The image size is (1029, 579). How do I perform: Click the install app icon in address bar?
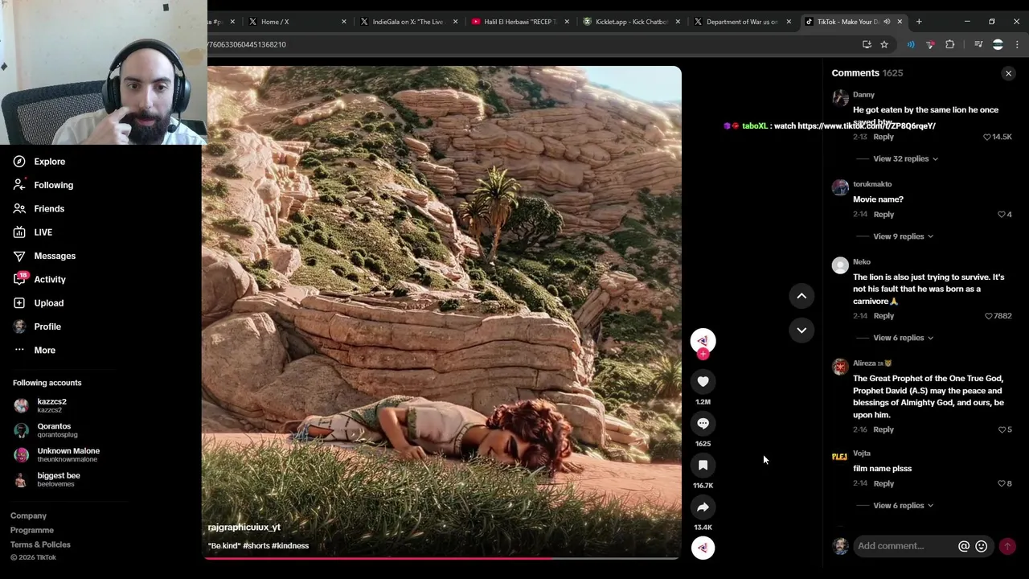(867, 44)
